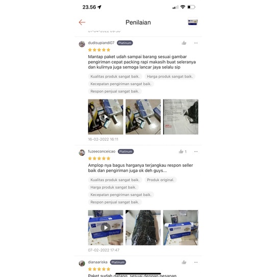The height and width of the screenshot is (277, 277).
Task: Play fuzeeconceicao's envelope box video
Action: (106, 228)
